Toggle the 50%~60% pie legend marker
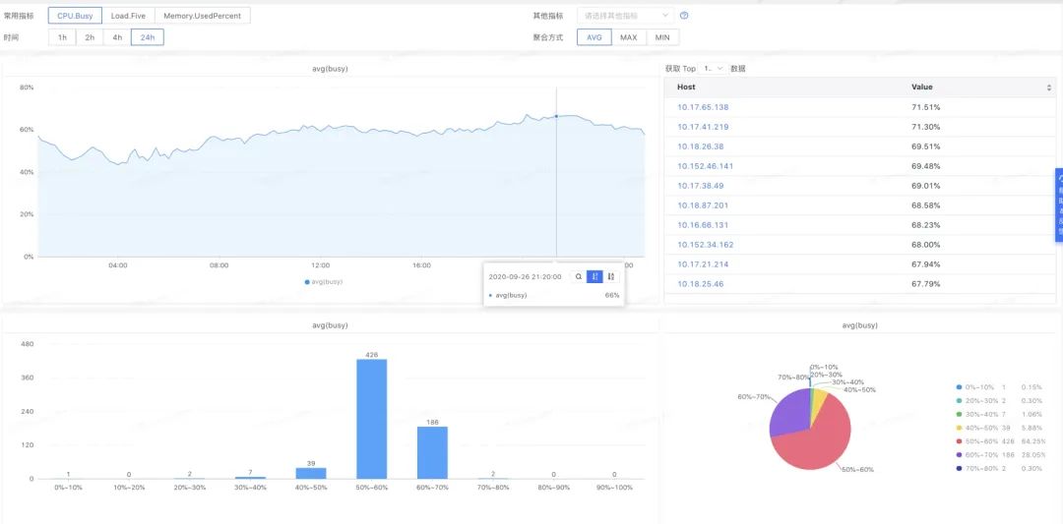This screenshot has height=524, width=1063. pos(959,442)
